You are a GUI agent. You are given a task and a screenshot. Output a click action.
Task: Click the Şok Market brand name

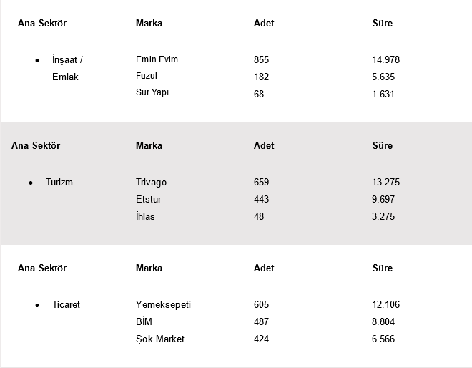(x=160, y=339)
